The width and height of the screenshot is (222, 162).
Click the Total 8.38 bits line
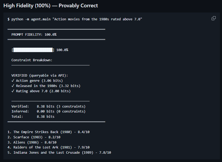(33, 117)
